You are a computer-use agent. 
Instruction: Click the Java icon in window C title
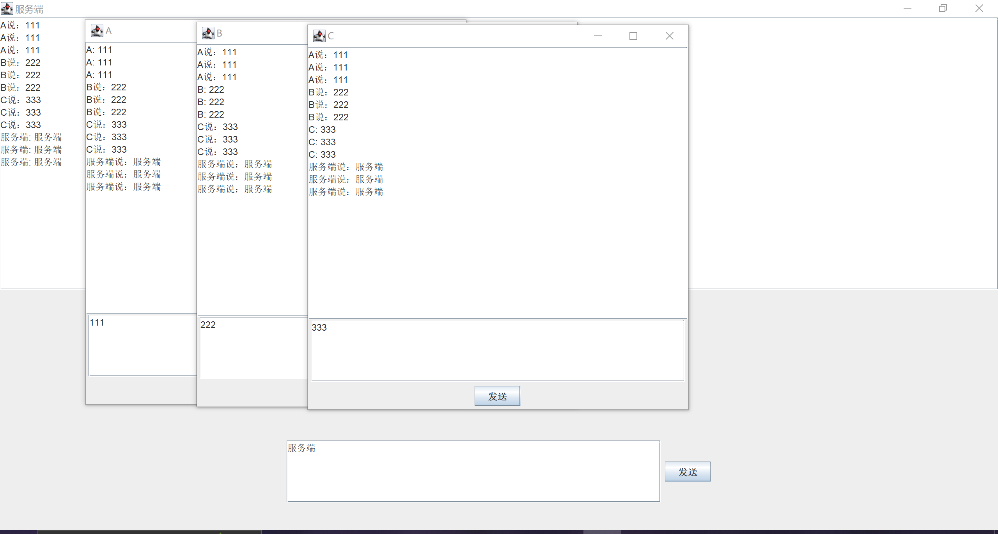319,36
